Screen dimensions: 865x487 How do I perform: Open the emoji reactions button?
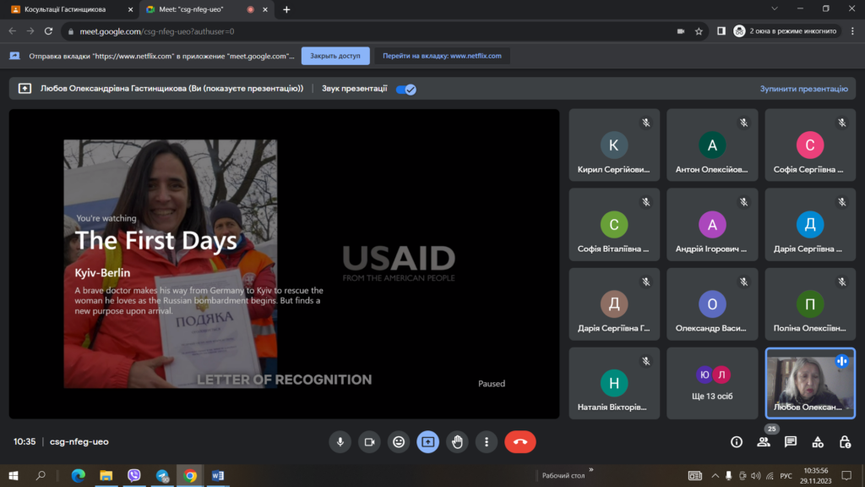tap(399, 441)
